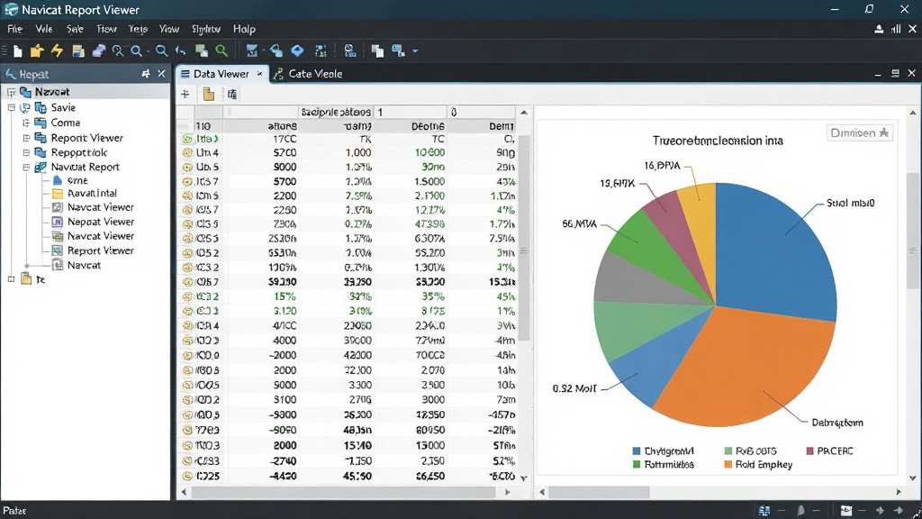This screenshot has width=922, height=519.
Task: Click the table scroll-down arrow
Action: (x=524, y=478)
